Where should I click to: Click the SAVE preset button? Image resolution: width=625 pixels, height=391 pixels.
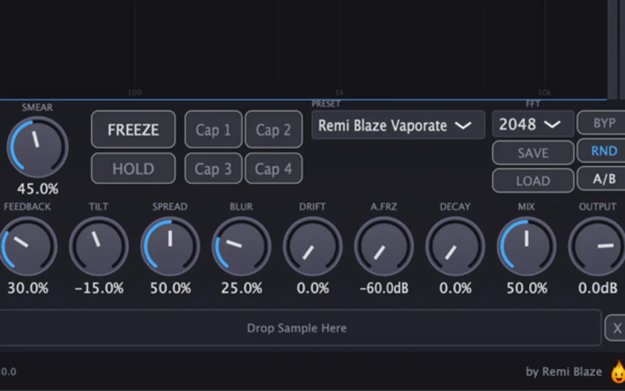coord(533,153)
